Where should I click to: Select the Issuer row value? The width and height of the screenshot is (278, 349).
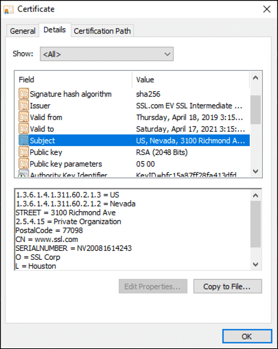click(x=189, y=106)
